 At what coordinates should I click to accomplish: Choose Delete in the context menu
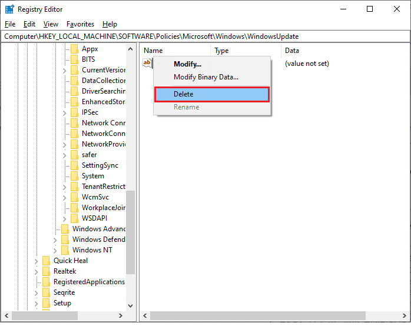point(212,94)
